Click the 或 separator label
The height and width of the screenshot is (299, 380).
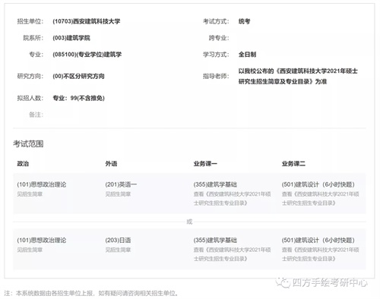189,222
